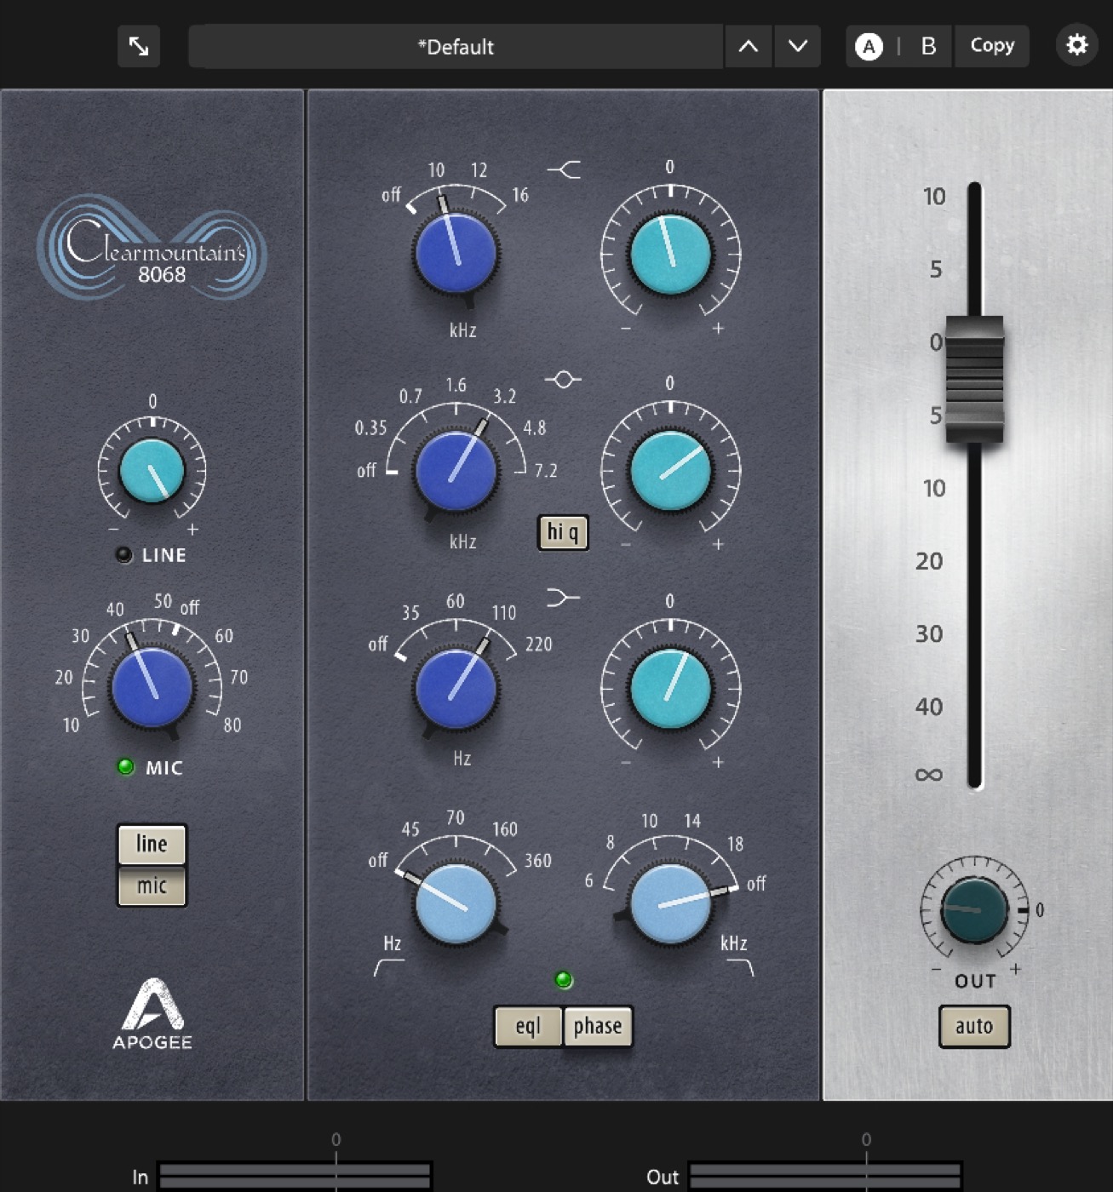The image size is (1113, 1192).
Task: Click the dark LINE indicator LED
Action: click(124, 555)
